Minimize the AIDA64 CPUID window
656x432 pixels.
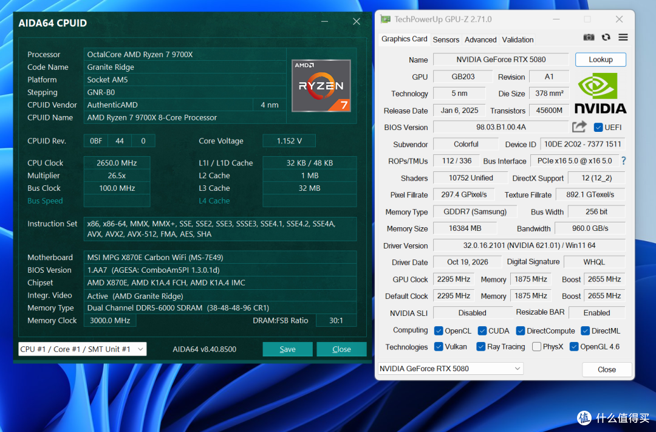324,21
